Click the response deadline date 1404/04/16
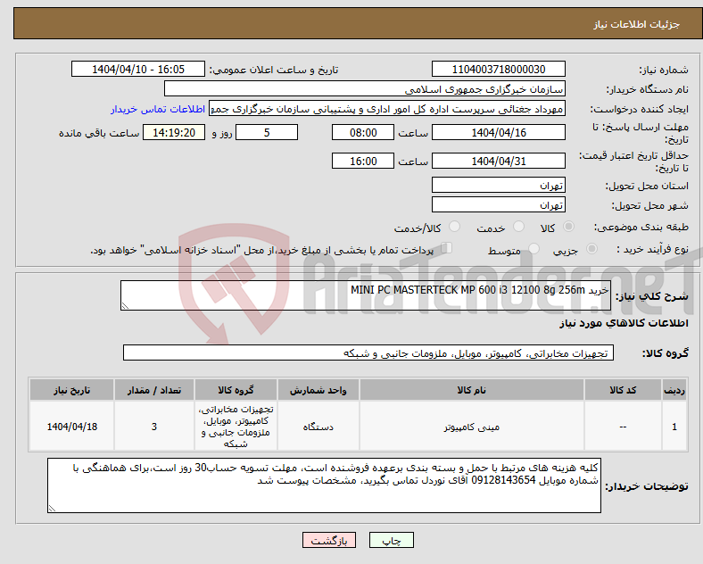This screenshot has width=703, height=564. [498, 133]
